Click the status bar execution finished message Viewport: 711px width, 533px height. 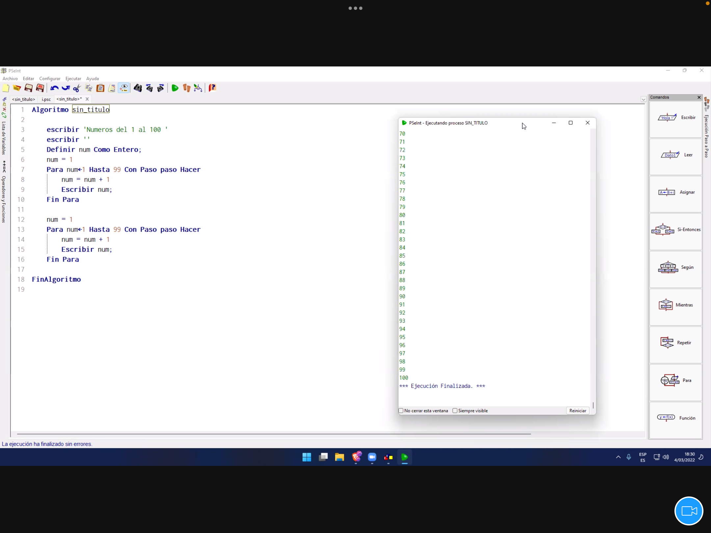point(47,444)
